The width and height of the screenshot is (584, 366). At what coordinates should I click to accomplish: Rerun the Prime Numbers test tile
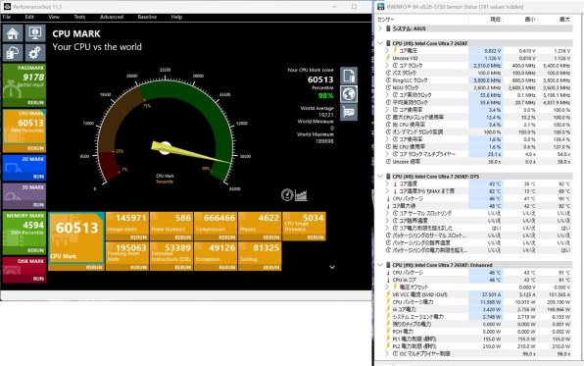pyautogui.click(x=183, y=237)
